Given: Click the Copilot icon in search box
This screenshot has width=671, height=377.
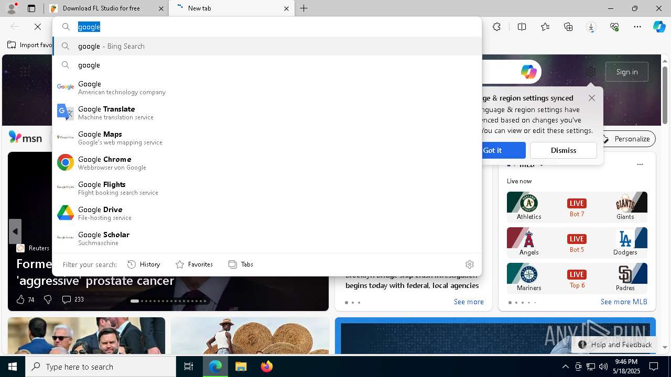Looking at the screenshot, I should (x=528, y=72).
